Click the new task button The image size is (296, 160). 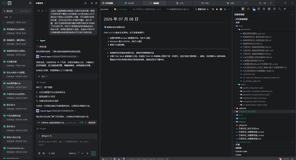click(17, 11)
